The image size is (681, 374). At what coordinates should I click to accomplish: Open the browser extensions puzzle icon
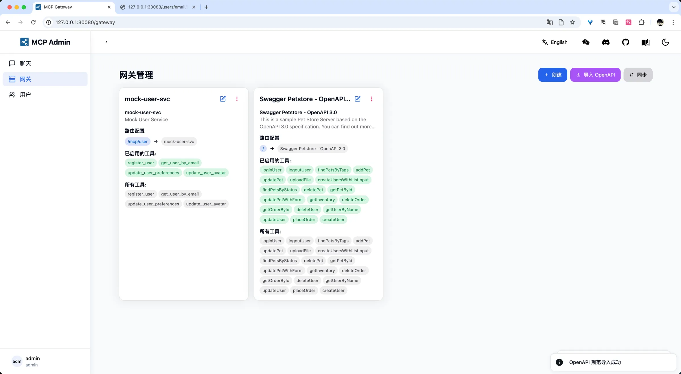coord(641,22)
